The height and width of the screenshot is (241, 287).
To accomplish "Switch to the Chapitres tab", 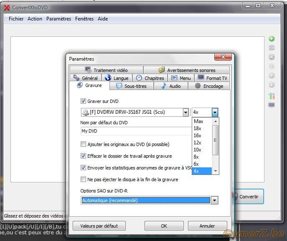I will [x=150, y=78].
